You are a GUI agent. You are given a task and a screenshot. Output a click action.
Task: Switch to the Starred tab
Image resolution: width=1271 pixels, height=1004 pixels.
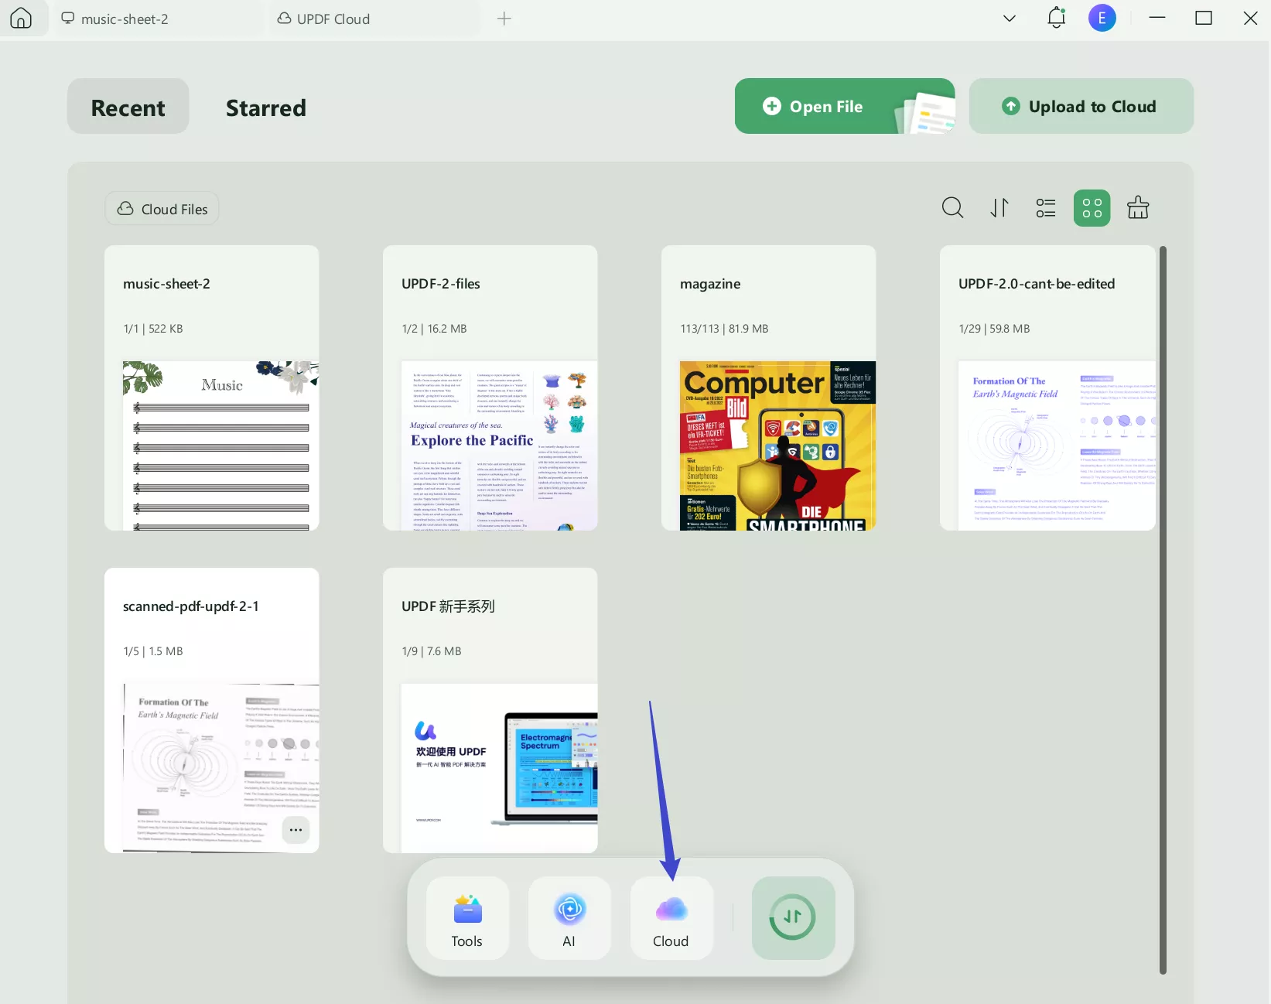click(x=265, y=108)
